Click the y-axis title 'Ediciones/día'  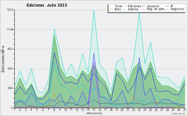pos(3,59)
